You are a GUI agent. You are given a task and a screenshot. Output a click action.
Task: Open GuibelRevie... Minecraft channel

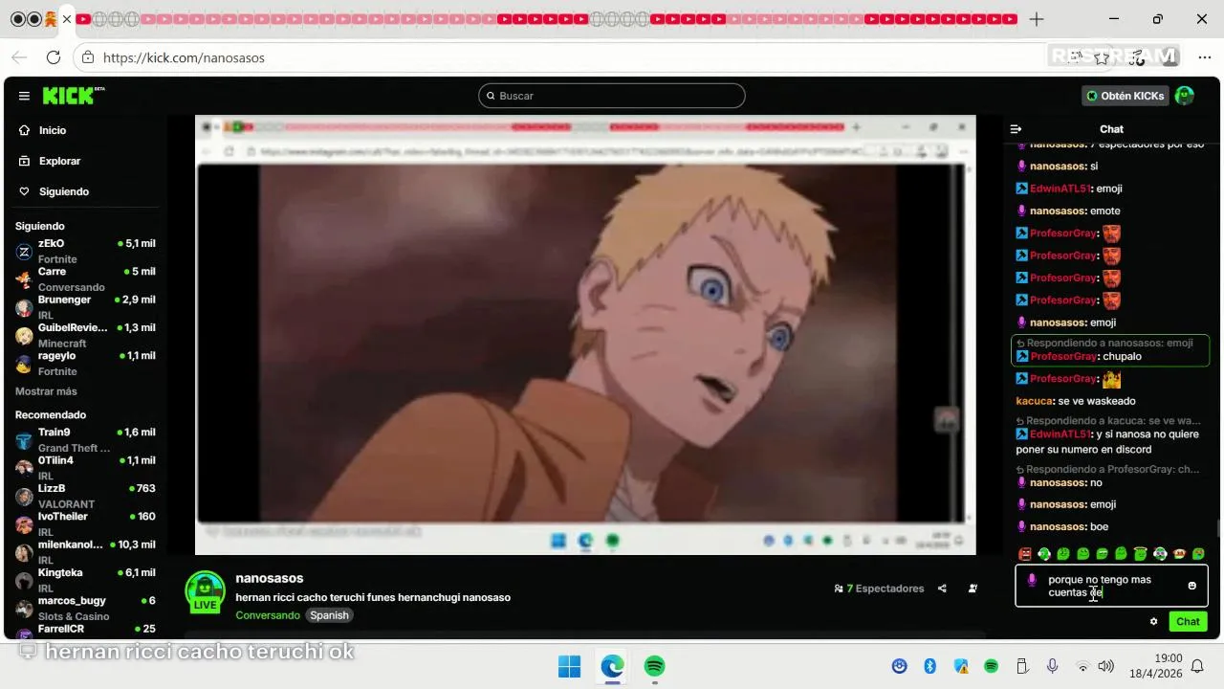(86, 335)
